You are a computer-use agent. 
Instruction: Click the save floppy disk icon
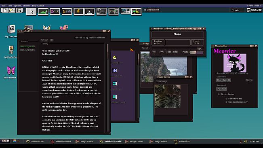[19, 10]
